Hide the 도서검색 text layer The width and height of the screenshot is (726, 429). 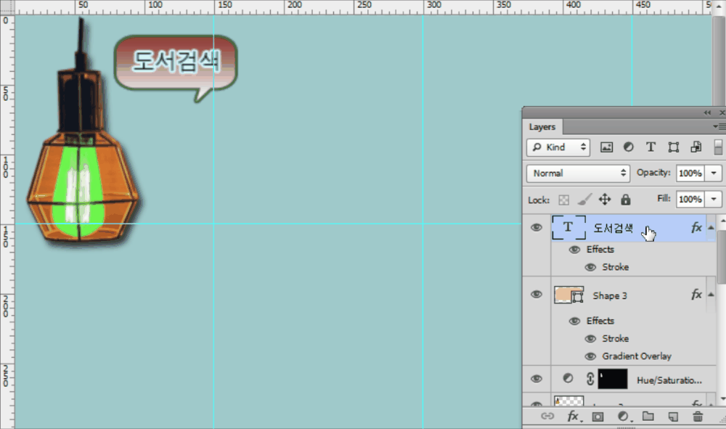(x=537, y=227)
